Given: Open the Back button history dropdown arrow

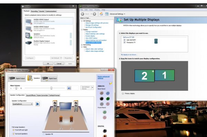Looking at the screenshot, I should (x=91, y=14).
